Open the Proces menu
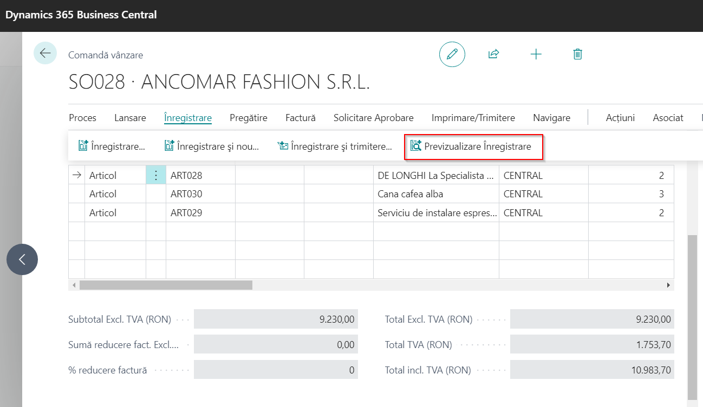This screenshot has width=703, height=407. (83, 118)
